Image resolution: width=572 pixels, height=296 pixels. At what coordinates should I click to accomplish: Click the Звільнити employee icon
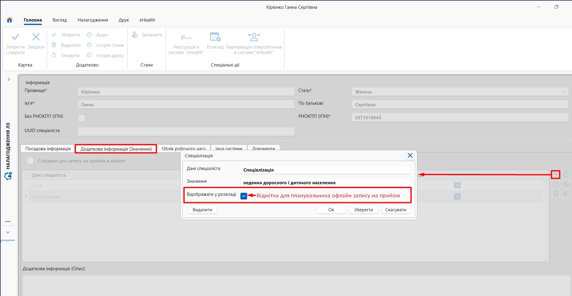click(135, 35)
